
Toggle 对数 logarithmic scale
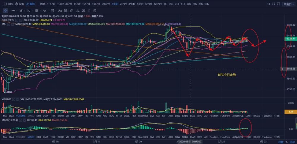281,142
